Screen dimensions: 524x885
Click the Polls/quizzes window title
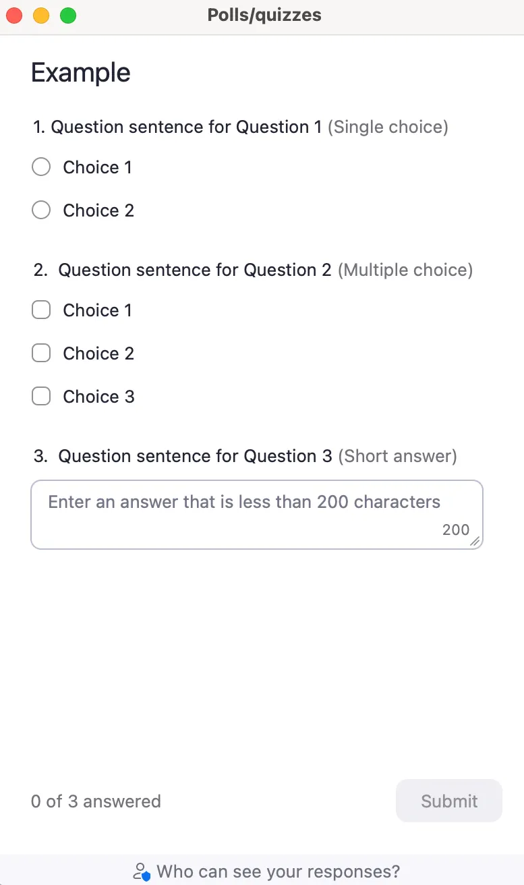point(264,15)
